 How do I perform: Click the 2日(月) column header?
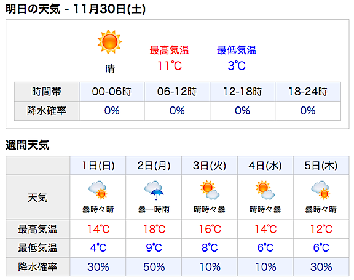[154, 166]
